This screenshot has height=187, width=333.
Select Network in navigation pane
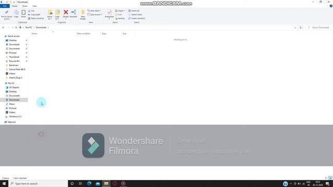[x=11, y=122]
